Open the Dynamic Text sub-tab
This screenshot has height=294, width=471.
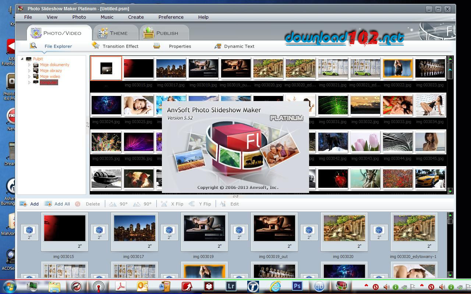pos(234,46)
